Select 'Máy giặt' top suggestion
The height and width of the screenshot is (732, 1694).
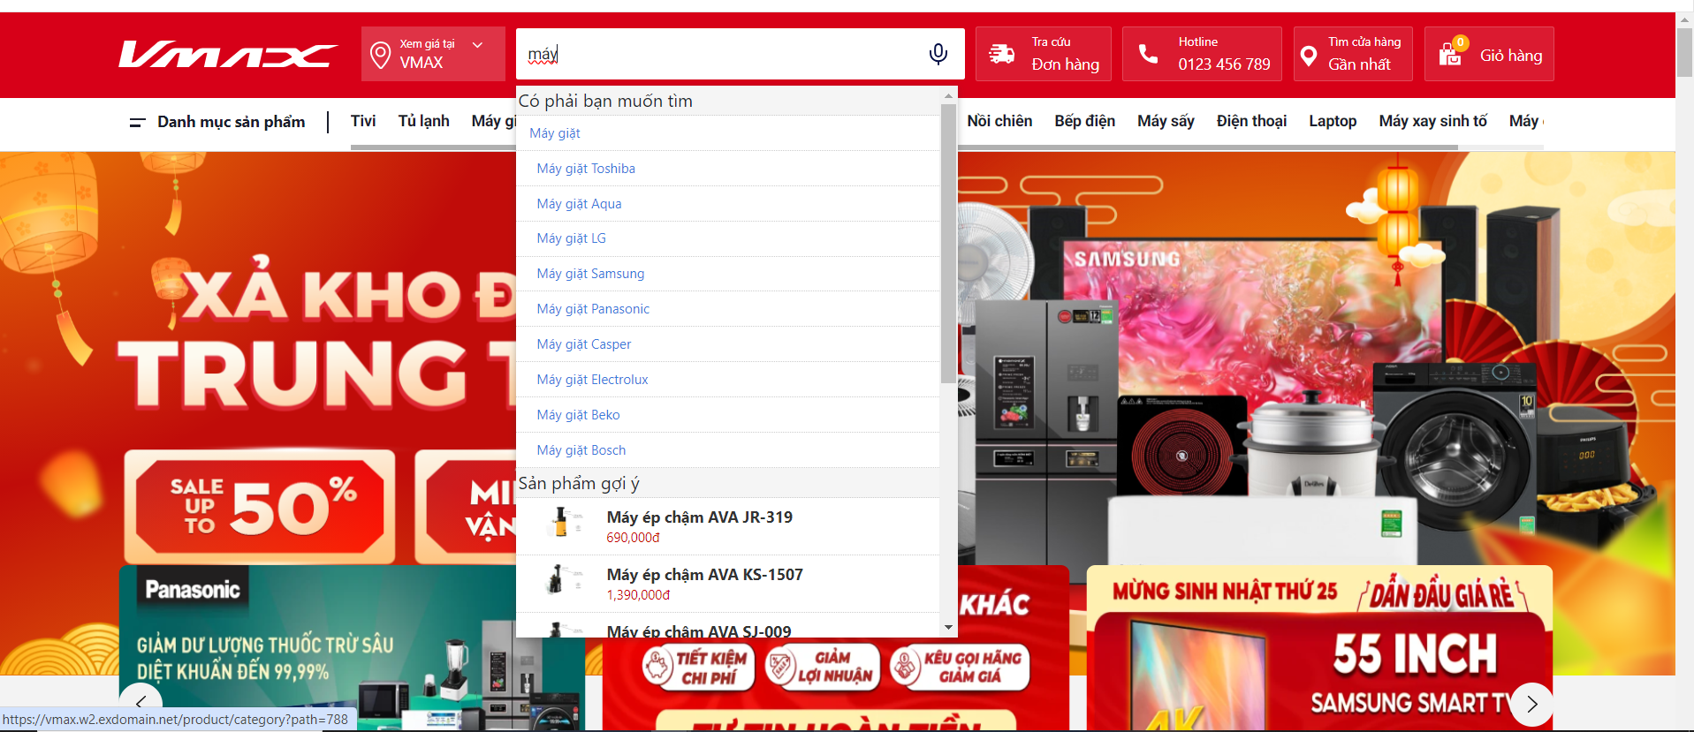(x=555, y=133)
